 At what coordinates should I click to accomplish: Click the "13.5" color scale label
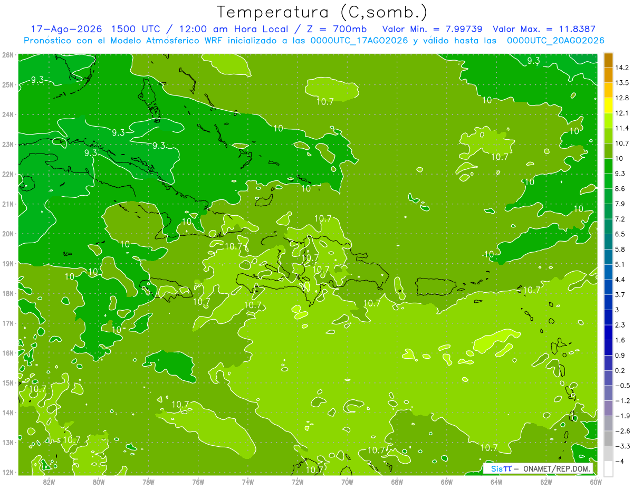(x=622, y=83)
